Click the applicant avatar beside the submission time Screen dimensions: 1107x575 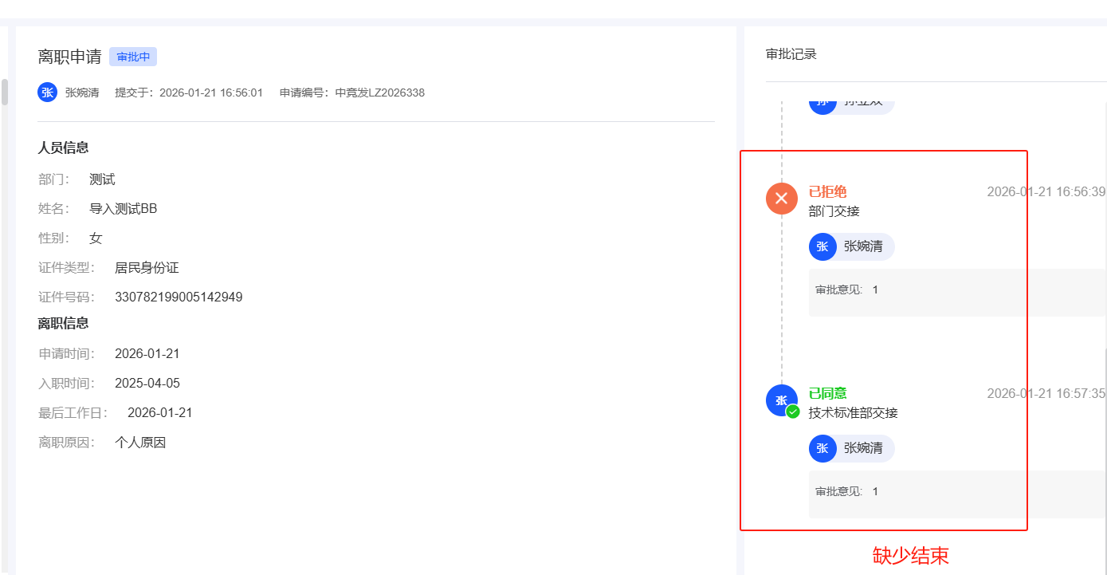tap(48, 93)
